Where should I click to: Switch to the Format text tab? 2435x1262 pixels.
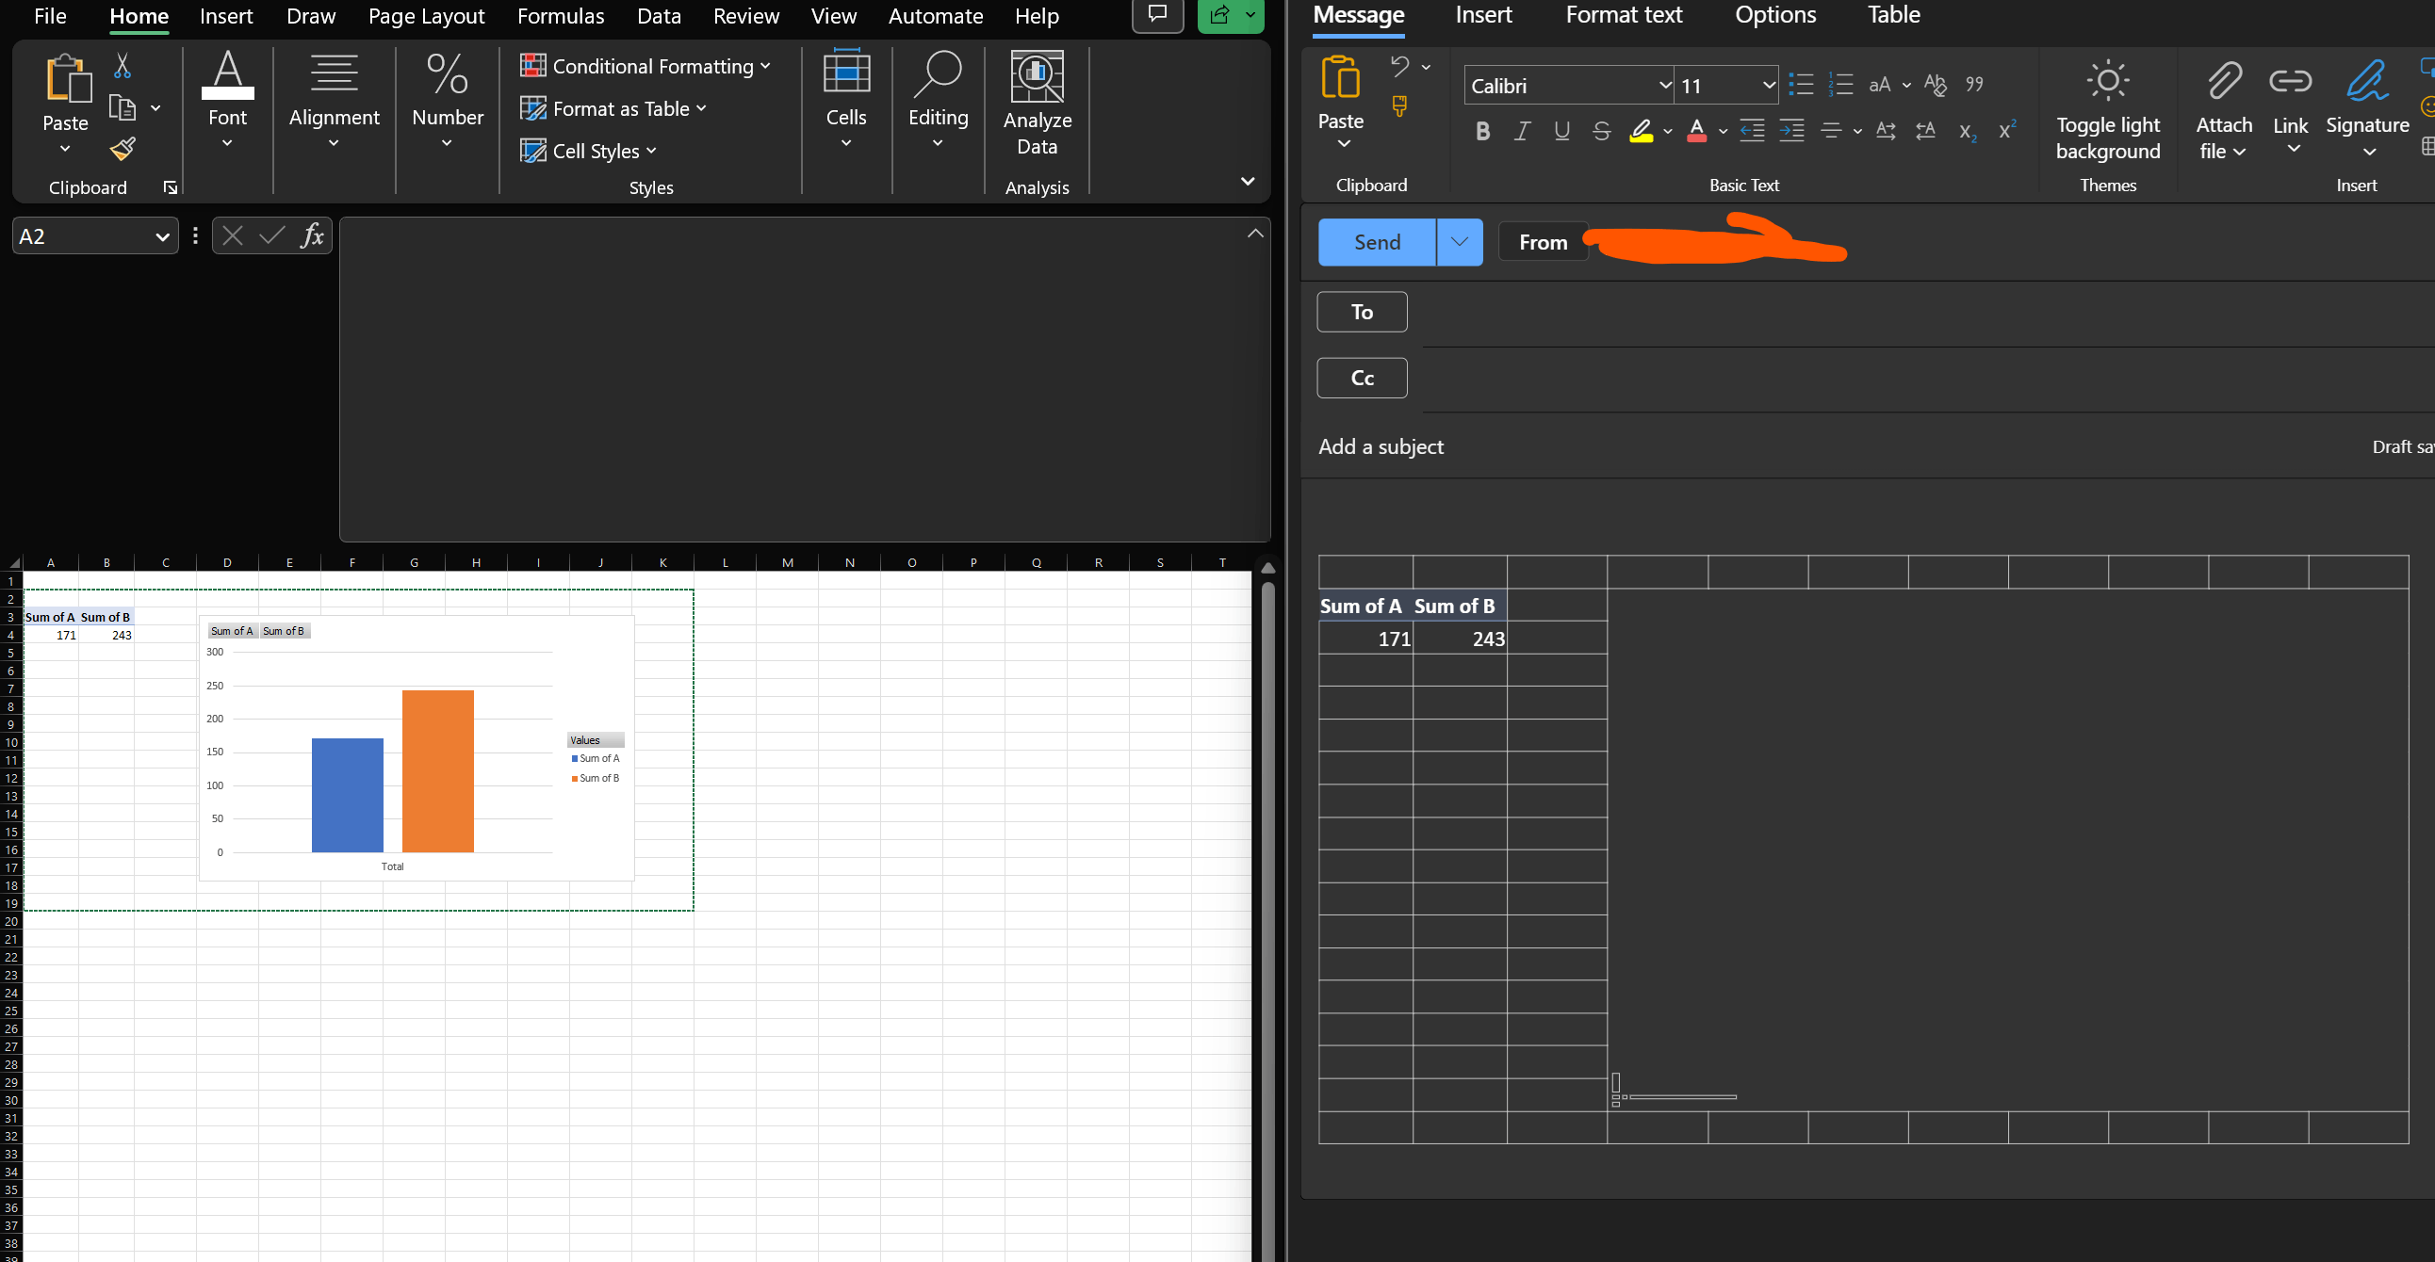pyautogui.click(x=1624, y=15)
